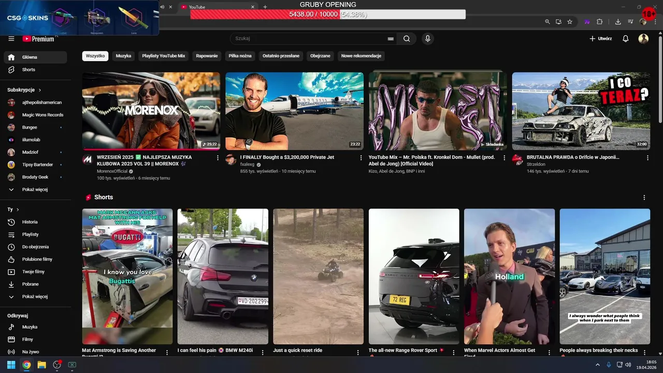Open the YouTube account avatar menu
The image size is (663, 373).
(643, 39)
